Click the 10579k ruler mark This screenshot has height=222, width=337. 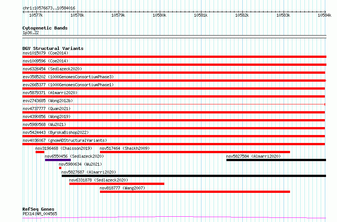point(118,15)
